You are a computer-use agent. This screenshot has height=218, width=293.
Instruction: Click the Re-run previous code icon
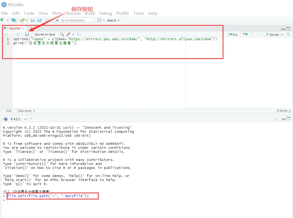tap(245, 34)
